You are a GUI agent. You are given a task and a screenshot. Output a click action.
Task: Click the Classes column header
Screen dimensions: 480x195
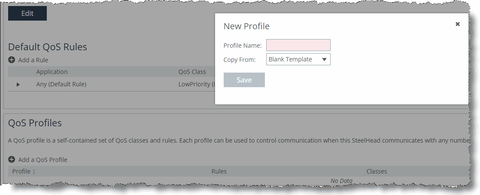[x=377, y=171]
